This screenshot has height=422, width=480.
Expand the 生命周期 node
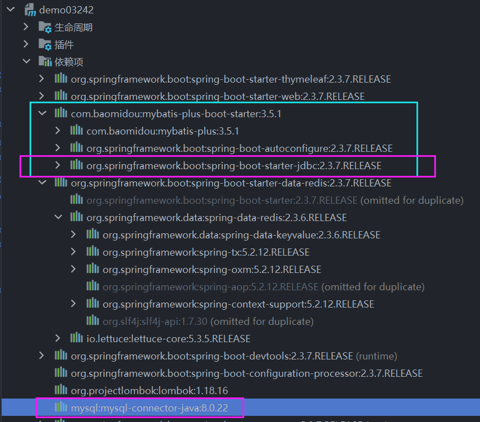pyautogui.click(x=26, y=27)
